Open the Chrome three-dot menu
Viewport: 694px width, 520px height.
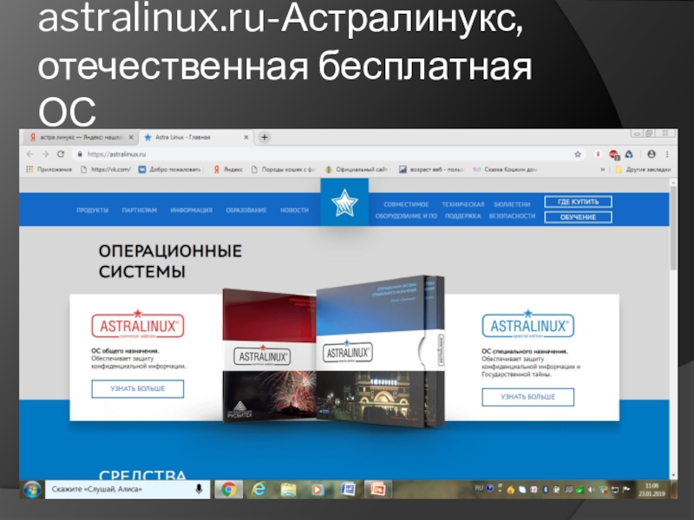(x=667, y=154)
